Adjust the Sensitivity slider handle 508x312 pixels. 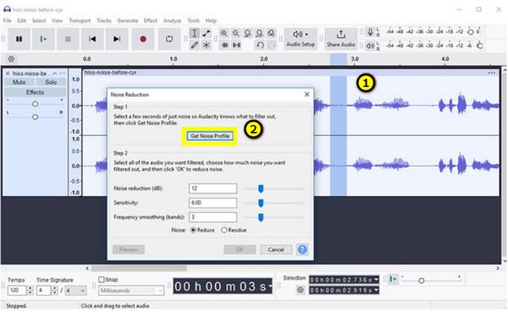click(261, 203)
